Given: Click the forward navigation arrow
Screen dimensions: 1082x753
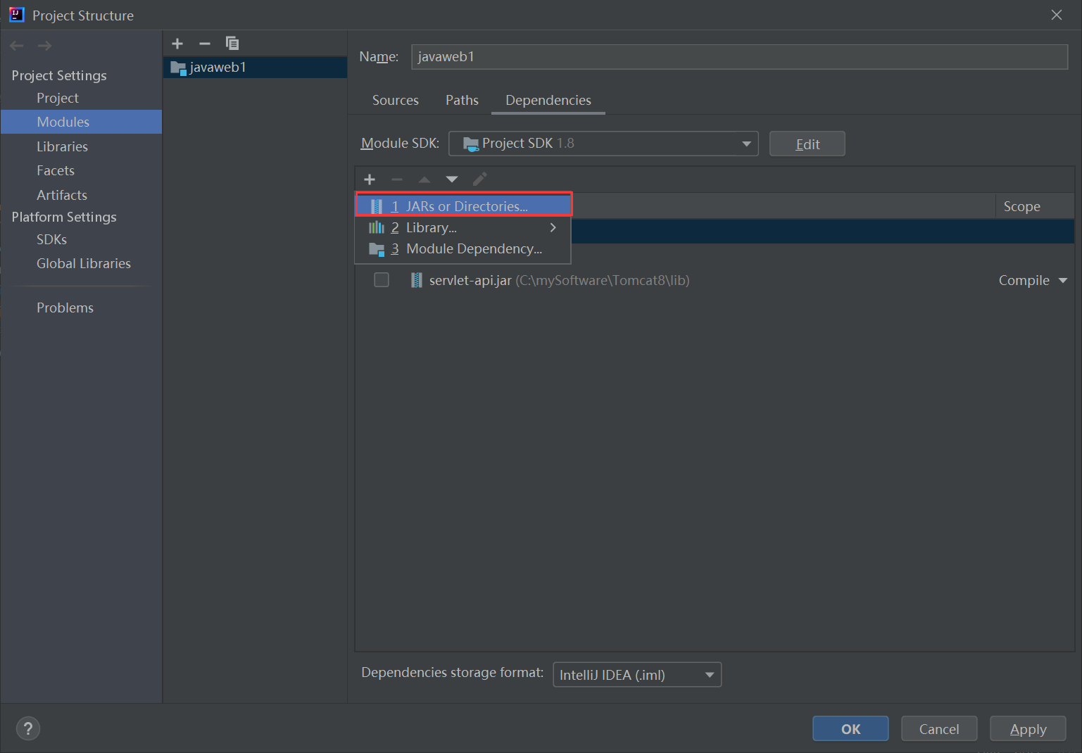Looking at the screenshot, I should pos(44,46).
